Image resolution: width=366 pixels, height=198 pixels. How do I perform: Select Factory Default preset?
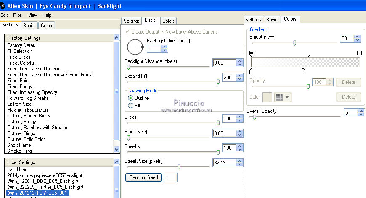[x=22, y=45]
